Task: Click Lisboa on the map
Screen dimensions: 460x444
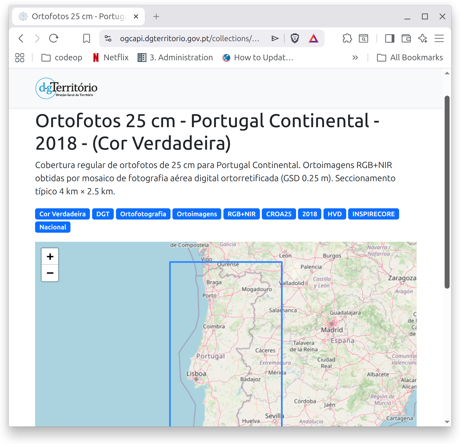Action: click(x=196, y=374)
